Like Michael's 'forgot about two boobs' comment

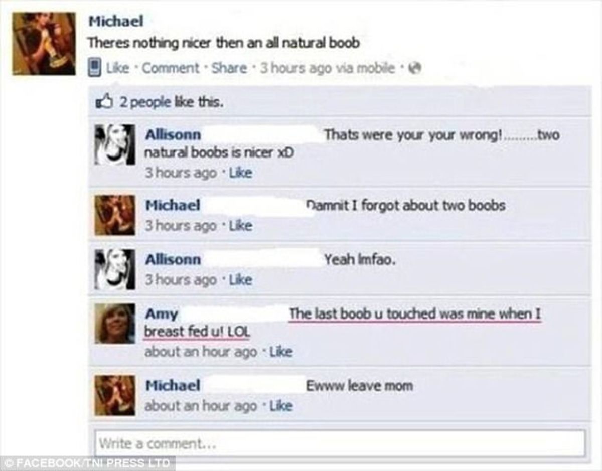click(240, 226)
